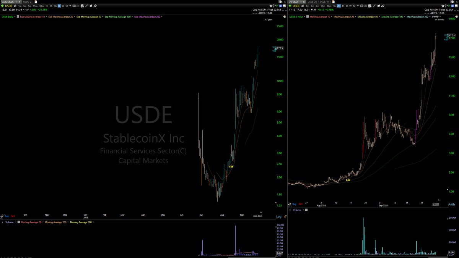Click the USDE symbol field in the Daily Chart
Image resolution: width=459 pixels, height=258 pixels.
[x=8, y=6]
